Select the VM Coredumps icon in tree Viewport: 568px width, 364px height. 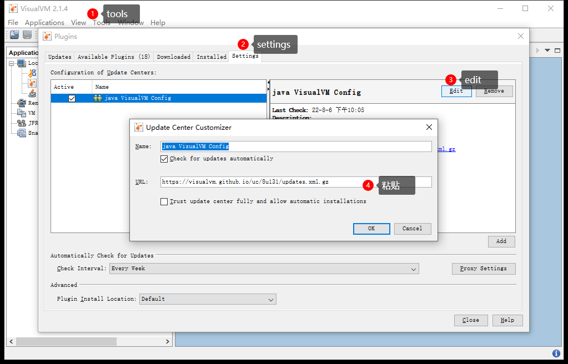click(x=22, y=113)
